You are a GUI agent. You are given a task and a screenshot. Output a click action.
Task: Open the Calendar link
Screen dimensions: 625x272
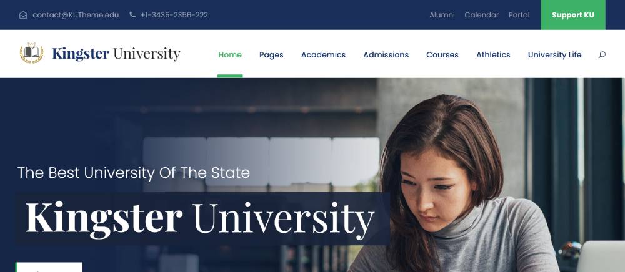click(481, 15)
